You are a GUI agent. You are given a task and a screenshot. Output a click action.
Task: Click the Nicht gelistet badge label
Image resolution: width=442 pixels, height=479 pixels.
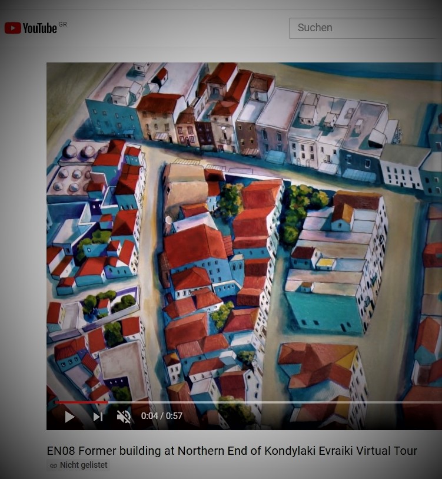[84, 465]
